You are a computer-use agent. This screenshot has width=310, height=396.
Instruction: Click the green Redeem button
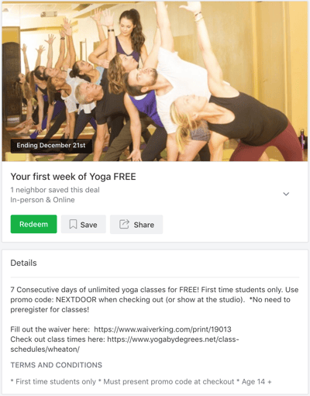(33, 224)
